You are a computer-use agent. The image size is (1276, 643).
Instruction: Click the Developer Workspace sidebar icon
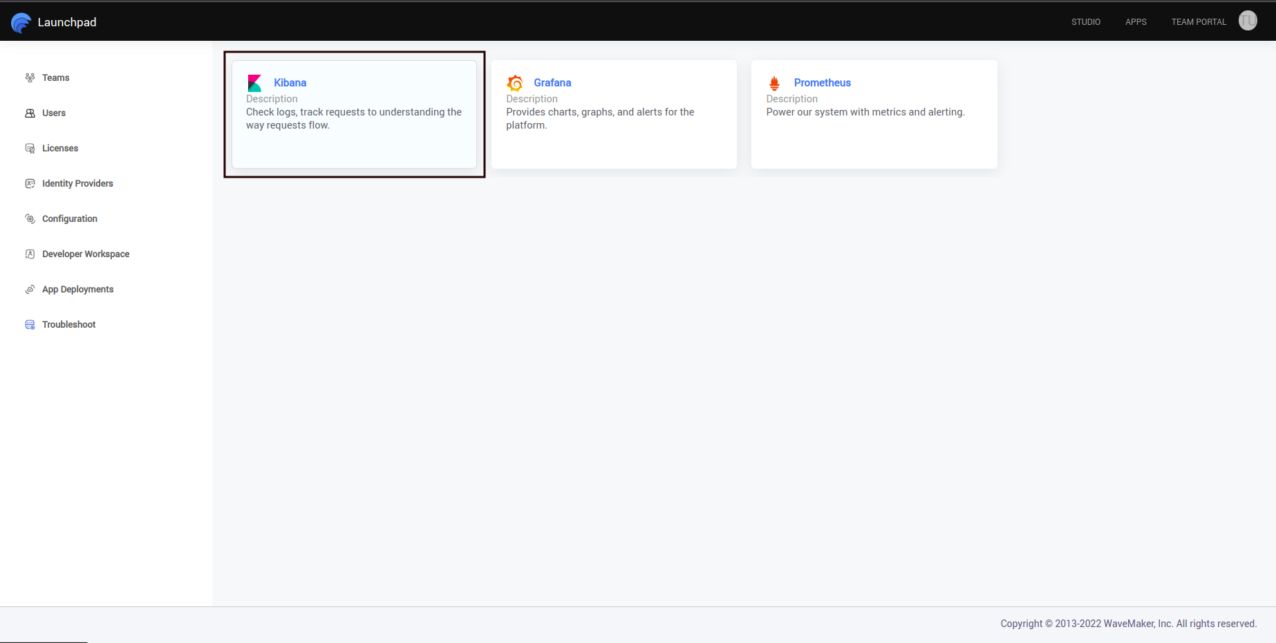[x=29, y=254]
